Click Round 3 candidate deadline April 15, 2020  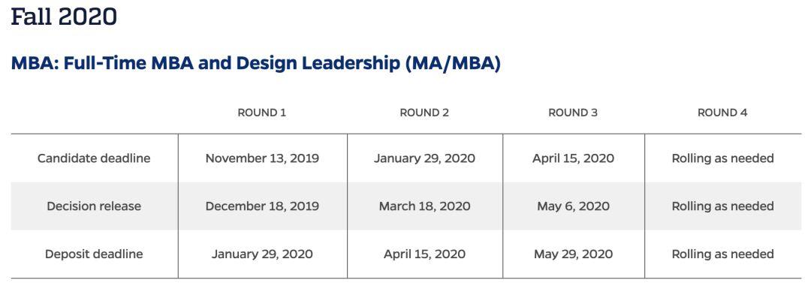pos(574,158)
